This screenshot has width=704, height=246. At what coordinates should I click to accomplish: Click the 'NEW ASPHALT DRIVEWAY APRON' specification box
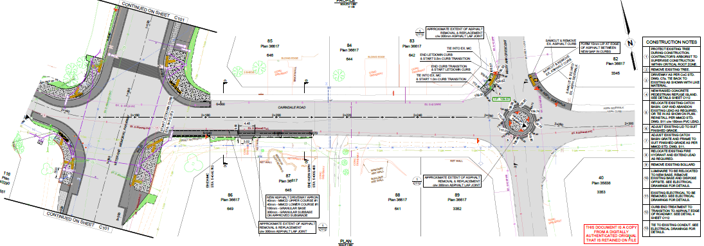(x=293, y=206)
